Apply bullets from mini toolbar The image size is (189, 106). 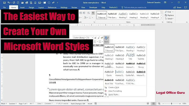click(95, 42)
